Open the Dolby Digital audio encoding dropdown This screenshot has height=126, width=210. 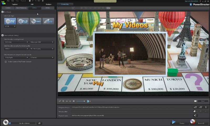pos(16,58)
